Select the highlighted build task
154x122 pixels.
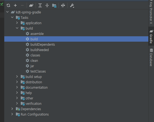pyautogui.click(x=76, y=39)
